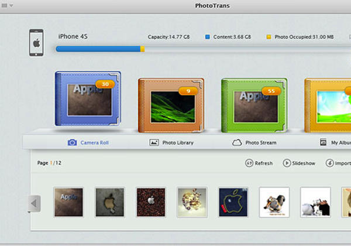Click the Refresh icon
The image size is (351, 246).
click(248, 163)
